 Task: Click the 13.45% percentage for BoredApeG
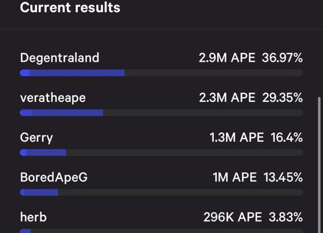(283, 177)
